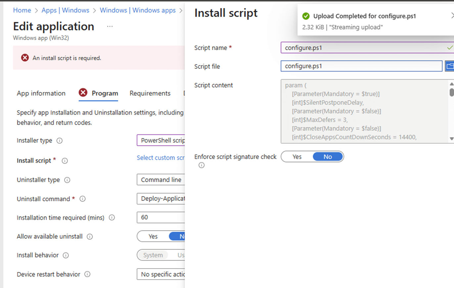Click info icon beside Uninstall command
This screenshot has height=288, width=454.
tap(83, 199)
